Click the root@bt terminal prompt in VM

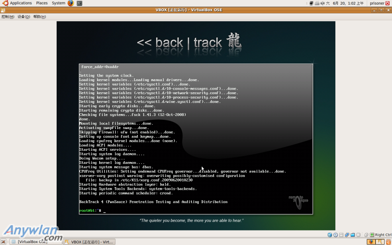click(x=90, y=211)
